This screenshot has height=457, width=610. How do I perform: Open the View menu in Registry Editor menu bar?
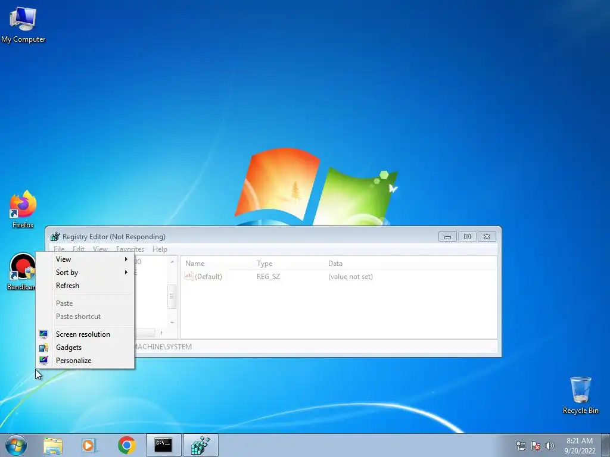100,249
